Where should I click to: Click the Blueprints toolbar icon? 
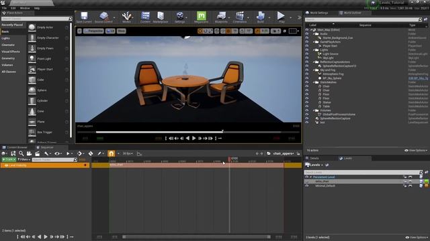click(221, 16)
